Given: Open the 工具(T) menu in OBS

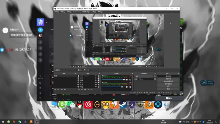Looking at the screenshot, I should click(94, 12).
